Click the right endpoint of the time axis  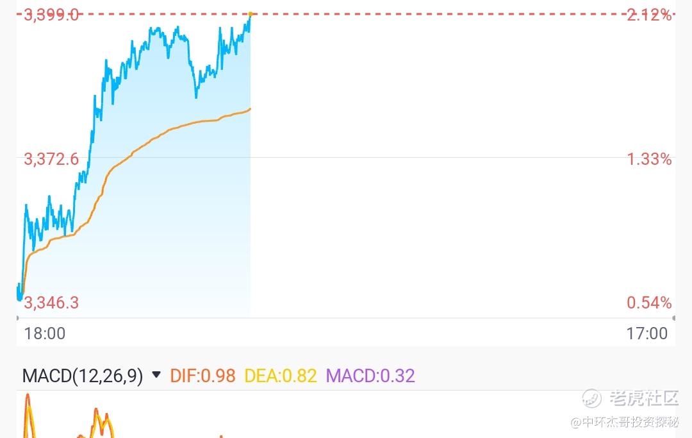pyautogui.click(x=674, y=318)
